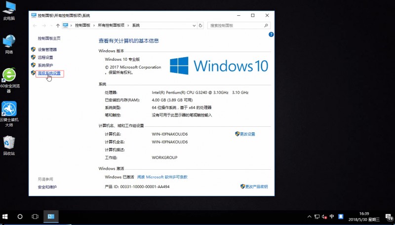Open the Windows Start button
This screenshot has width=395, height=225.
tap(5, 217)
